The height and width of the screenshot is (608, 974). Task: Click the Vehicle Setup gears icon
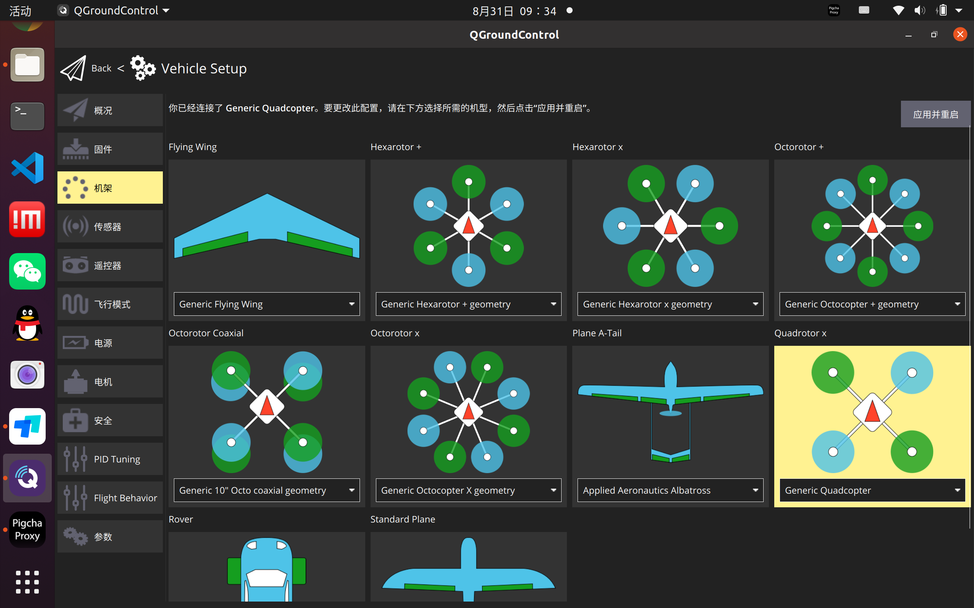(x=142, y=68)
